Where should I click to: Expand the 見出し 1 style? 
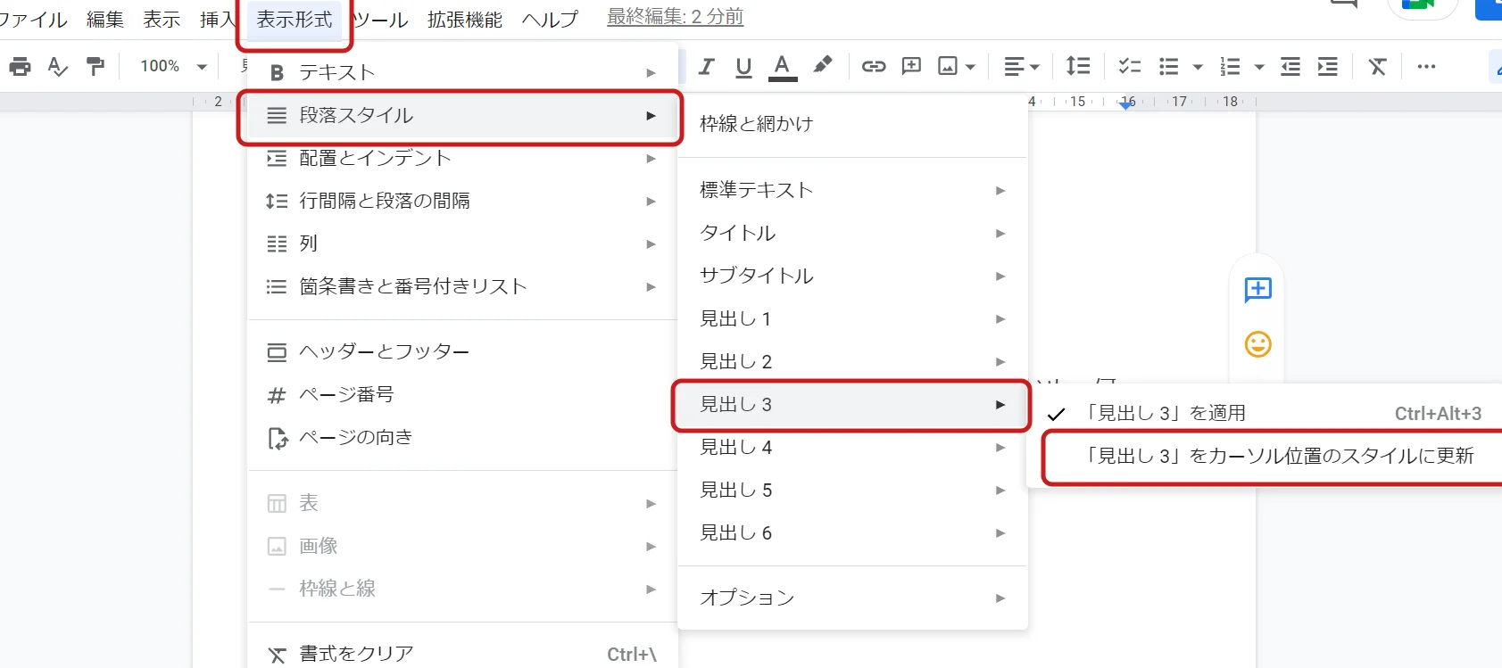852,318
